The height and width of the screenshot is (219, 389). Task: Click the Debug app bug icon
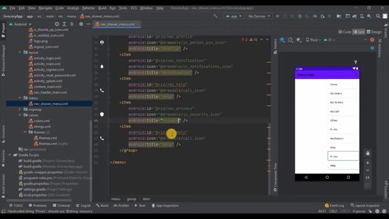point(300,16)
